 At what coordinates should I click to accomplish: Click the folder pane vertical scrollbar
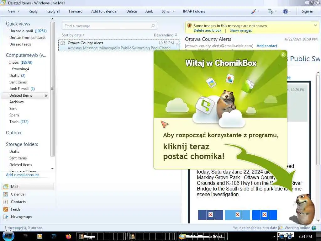[52, 89]
